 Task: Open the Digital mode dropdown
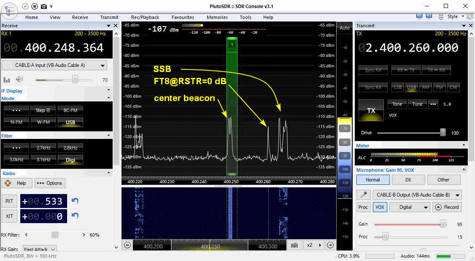click(409, 207)
